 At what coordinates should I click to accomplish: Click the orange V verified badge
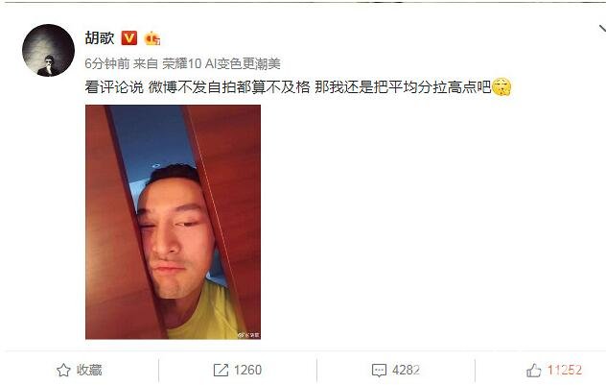[x=129, y=37]
